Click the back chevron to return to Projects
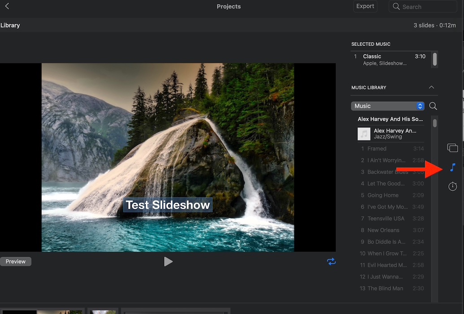Screen dimensions: 464x314 click(6, 6)
